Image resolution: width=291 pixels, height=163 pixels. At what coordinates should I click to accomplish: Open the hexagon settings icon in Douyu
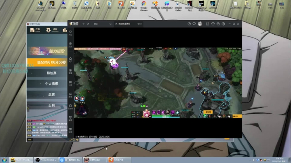[x=223, y=24]
